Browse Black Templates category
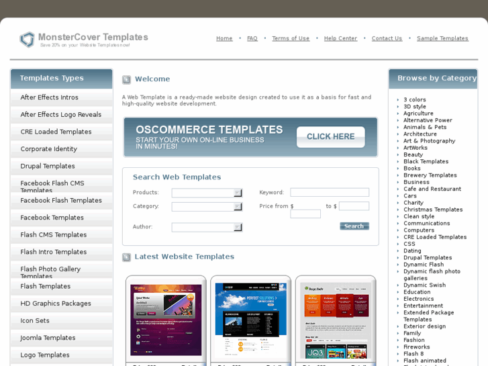488x366 pixels. [426, 161]
